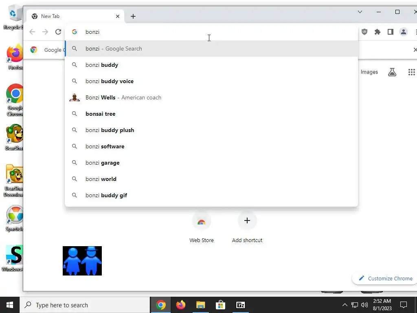
Task: Click the 7-Zip taskbar icon
Action: point(240,305)
